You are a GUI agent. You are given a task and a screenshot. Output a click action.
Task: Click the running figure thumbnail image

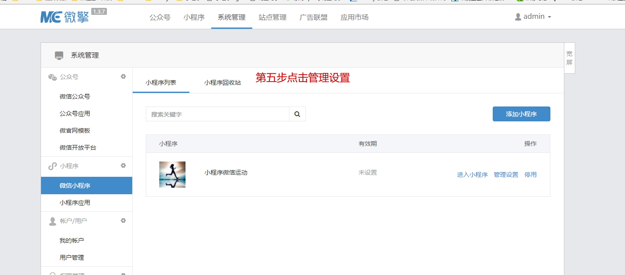coord(172,175)
